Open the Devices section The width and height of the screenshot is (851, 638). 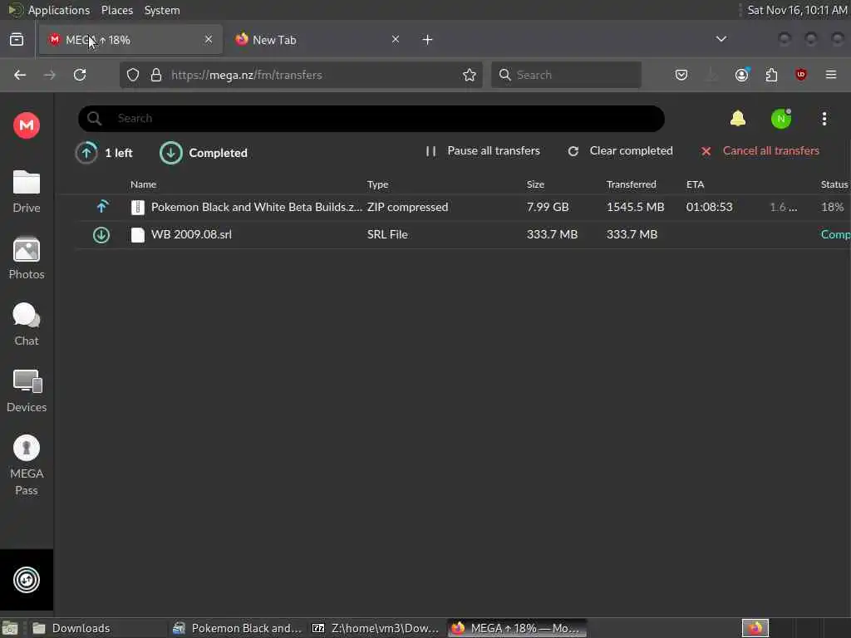26,390
